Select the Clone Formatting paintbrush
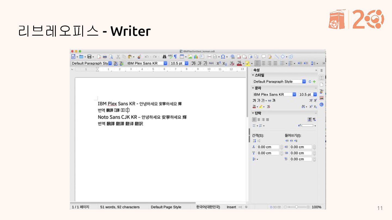The height and width of the screenshot is (220, 392). 139,57
